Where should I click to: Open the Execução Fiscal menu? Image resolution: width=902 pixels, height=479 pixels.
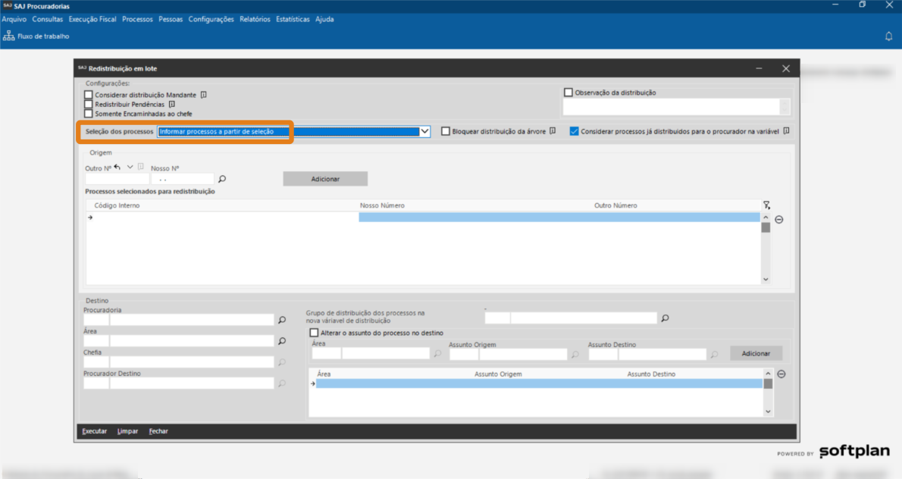92,19
